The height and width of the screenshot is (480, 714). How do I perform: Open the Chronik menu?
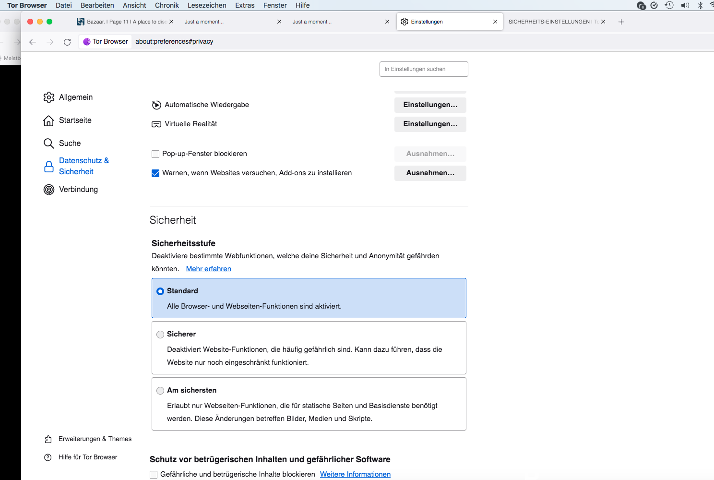coord(167,5)
